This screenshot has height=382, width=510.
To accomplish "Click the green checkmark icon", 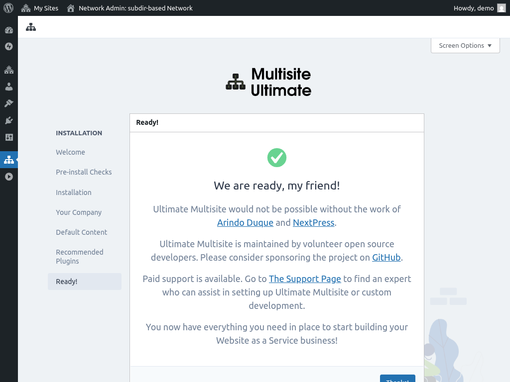I will [x=277, y=158].
